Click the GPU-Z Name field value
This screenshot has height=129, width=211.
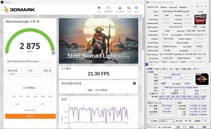coord(176,11)
